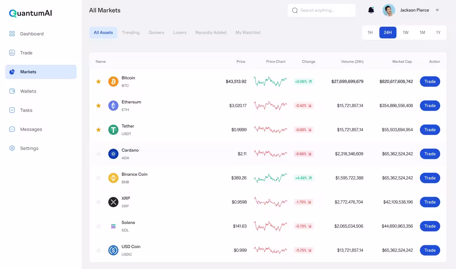Click the $43,513.92 Bitcoin price
This screenshot has height=269, width=456.
tap(236, 82)
